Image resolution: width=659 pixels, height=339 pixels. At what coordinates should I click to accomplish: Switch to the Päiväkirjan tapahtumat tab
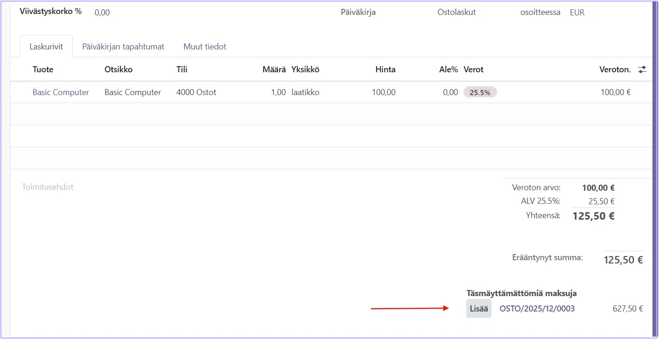click(x=123, y=47)
